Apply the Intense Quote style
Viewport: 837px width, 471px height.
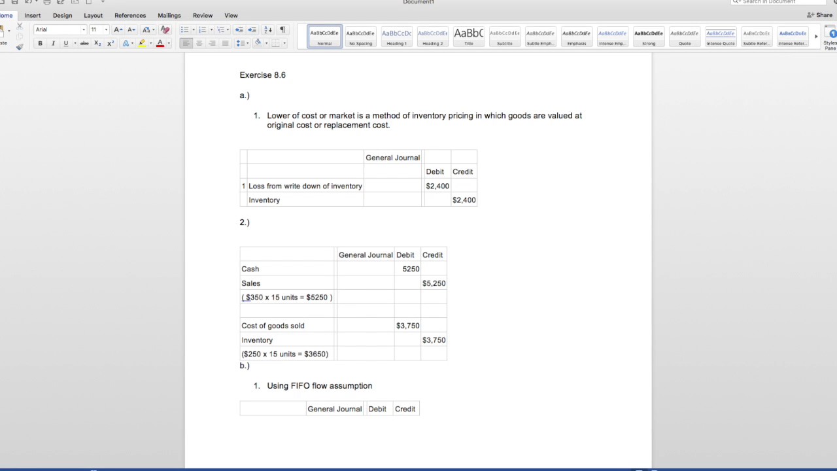721,37
